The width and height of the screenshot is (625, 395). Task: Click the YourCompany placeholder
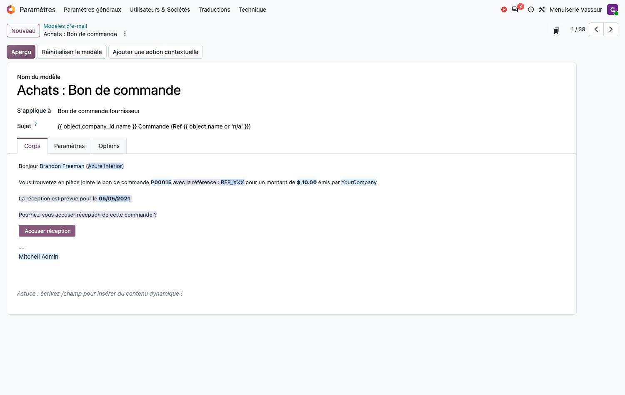click(359, 182)
